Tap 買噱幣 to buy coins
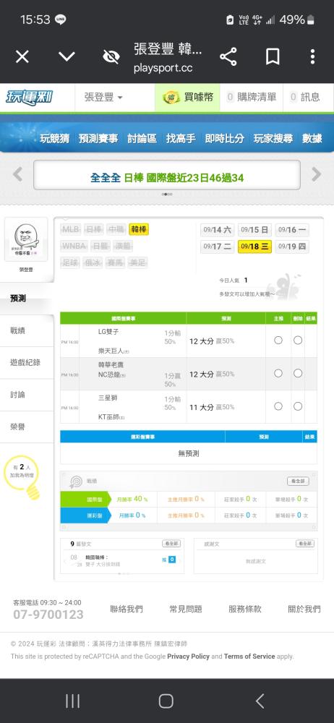The width and height of the screenshot is (334, 723). click(x=199, y=98)
